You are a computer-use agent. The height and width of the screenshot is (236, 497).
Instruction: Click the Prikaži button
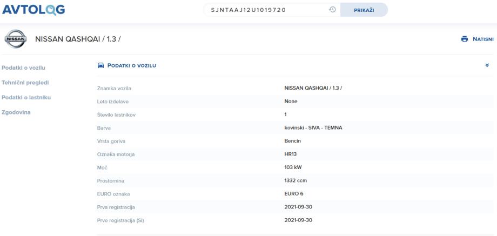[x=364, y=10]
